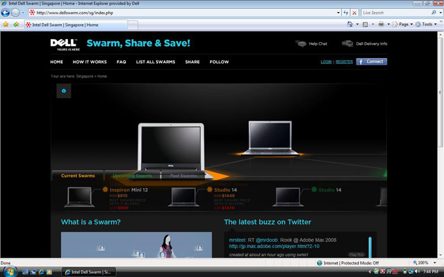Screen dimensions: 444x277
Task: Open the Tools menu dropdown
Action: (426, 24)
